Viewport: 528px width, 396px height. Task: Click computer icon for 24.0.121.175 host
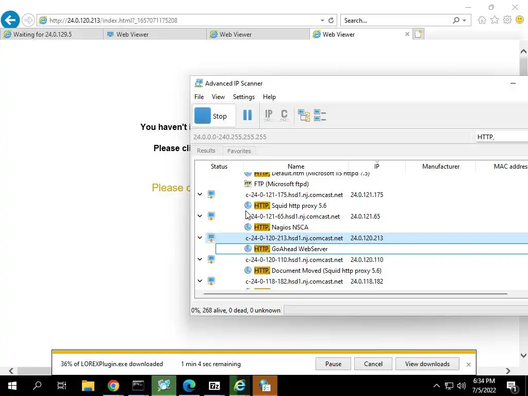click(211, 194)
